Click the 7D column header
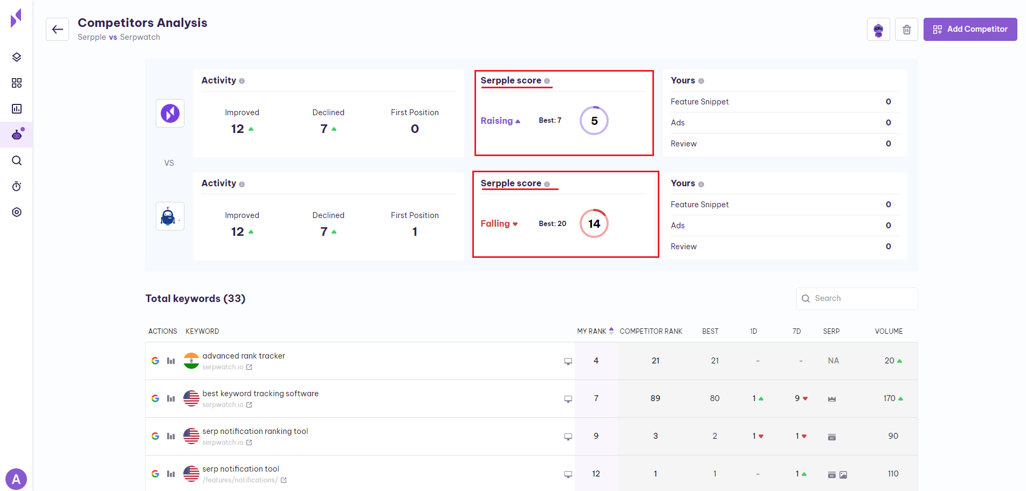1026x491 pixels. [x=796, y=331]
